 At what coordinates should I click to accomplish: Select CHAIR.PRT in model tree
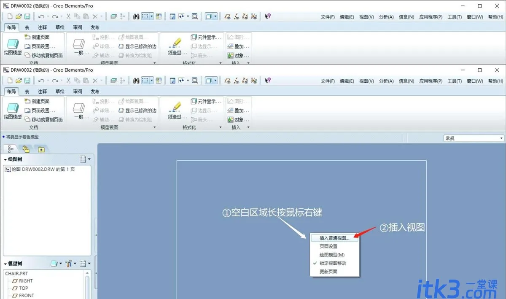(16, 273)
